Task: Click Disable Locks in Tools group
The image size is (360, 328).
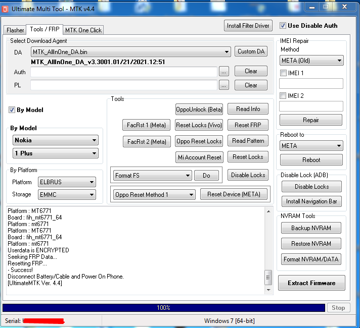Action: point(248,175)
